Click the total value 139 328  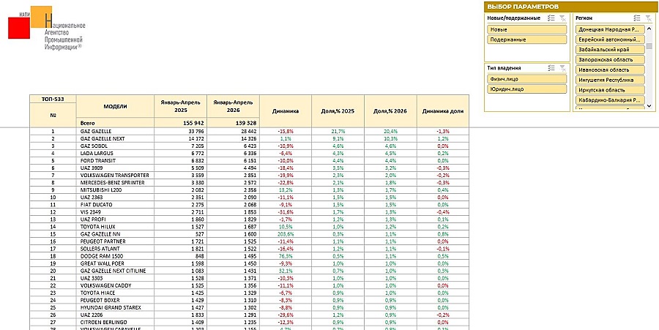coord(234,123)
